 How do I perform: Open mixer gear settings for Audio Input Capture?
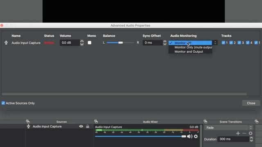[x=196, y=136]
